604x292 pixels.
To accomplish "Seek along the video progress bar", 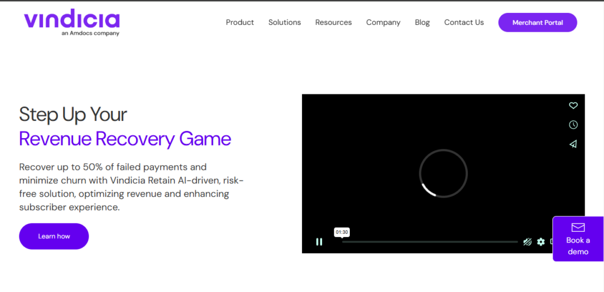I will pyautogui.click(x=429, y=242).
